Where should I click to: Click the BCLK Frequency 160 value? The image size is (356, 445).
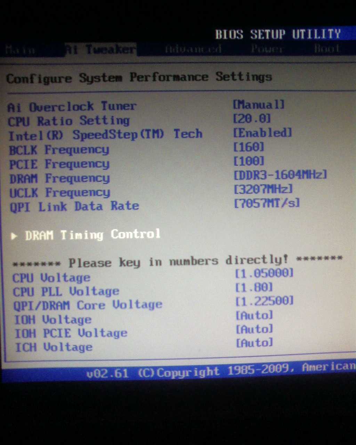[x=249, y=147]
